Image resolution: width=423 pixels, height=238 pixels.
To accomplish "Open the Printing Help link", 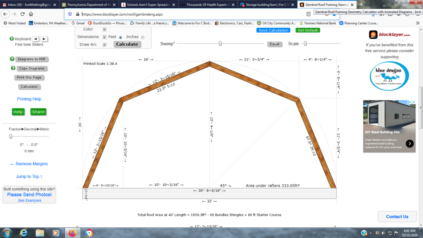I will tap(29, 99).
